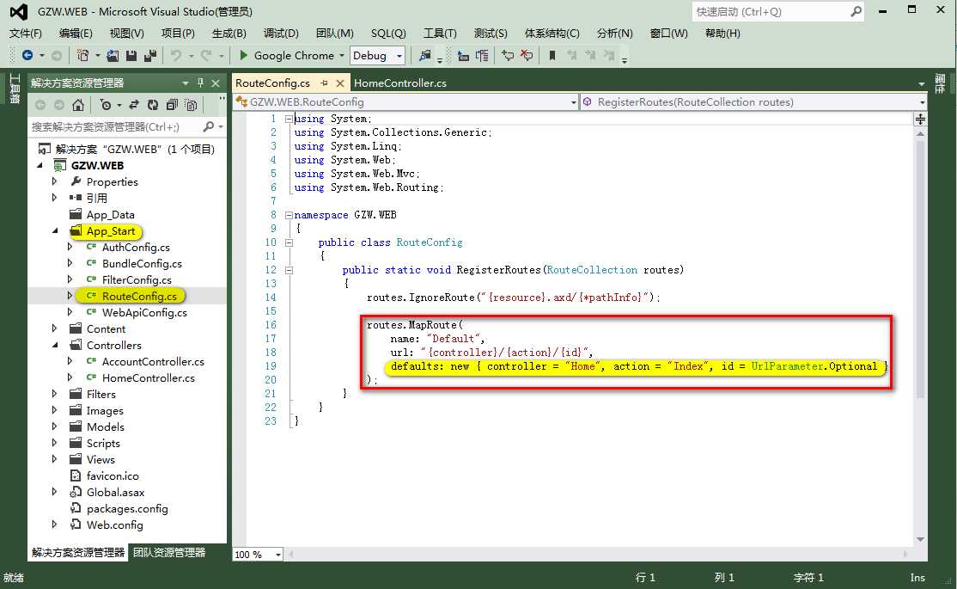
Task: Undo the last edit with the Undo icon
Action: [176, 56]
